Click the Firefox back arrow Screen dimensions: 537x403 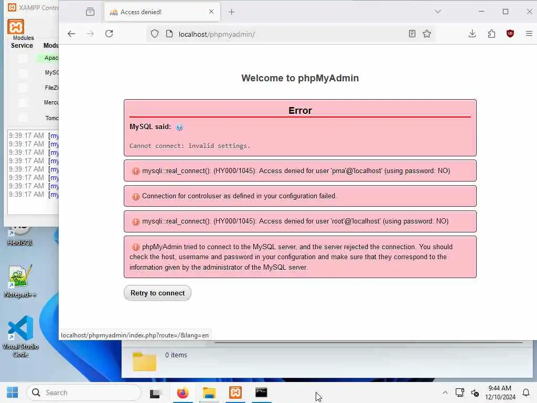pos(71,34)
